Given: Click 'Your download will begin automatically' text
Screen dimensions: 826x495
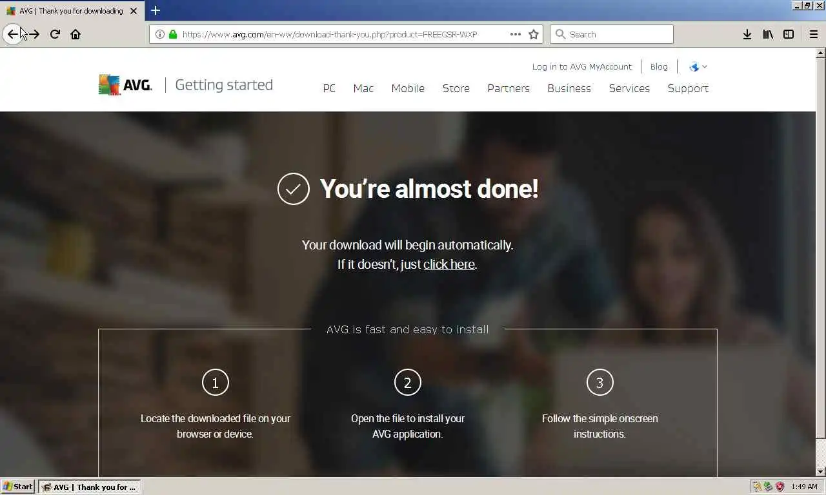Looking at the screenshot, I should (x=408, y=245).
